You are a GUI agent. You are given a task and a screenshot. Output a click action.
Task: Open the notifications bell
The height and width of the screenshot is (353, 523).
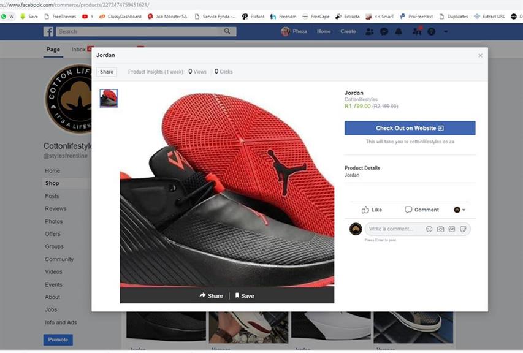click(x=399, y=31)
